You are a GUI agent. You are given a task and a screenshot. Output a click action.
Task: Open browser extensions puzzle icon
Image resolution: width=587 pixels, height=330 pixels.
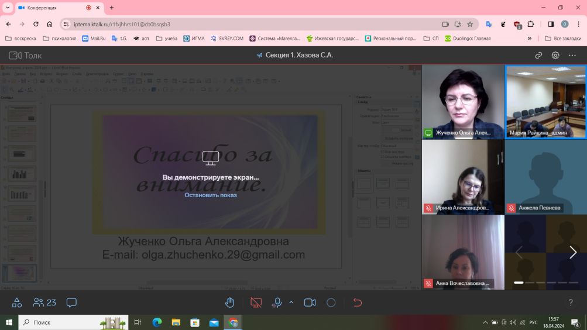pos(530,24)
